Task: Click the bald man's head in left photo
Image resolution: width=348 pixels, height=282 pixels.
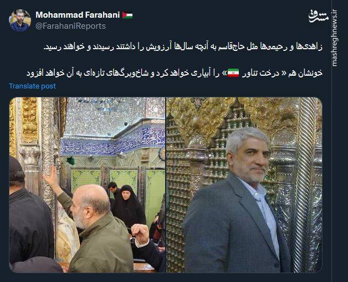Action: click(92, 200)
